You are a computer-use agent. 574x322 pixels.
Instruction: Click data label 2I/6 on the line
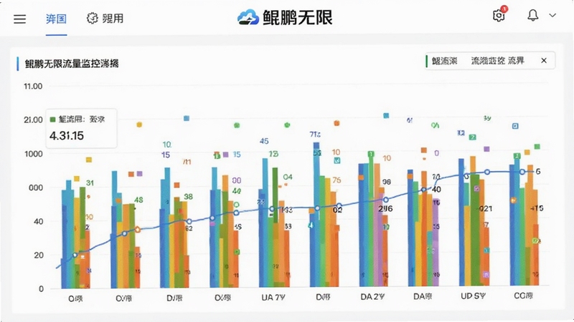(385, 208)
